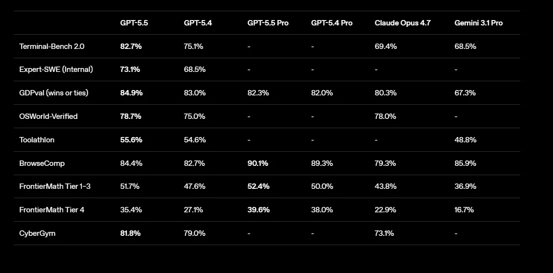Image resolution: width=553 pixels, height=273 pixels.
Task: Select the Expert-SWE (Internal) row label
Action: [56, 69]
